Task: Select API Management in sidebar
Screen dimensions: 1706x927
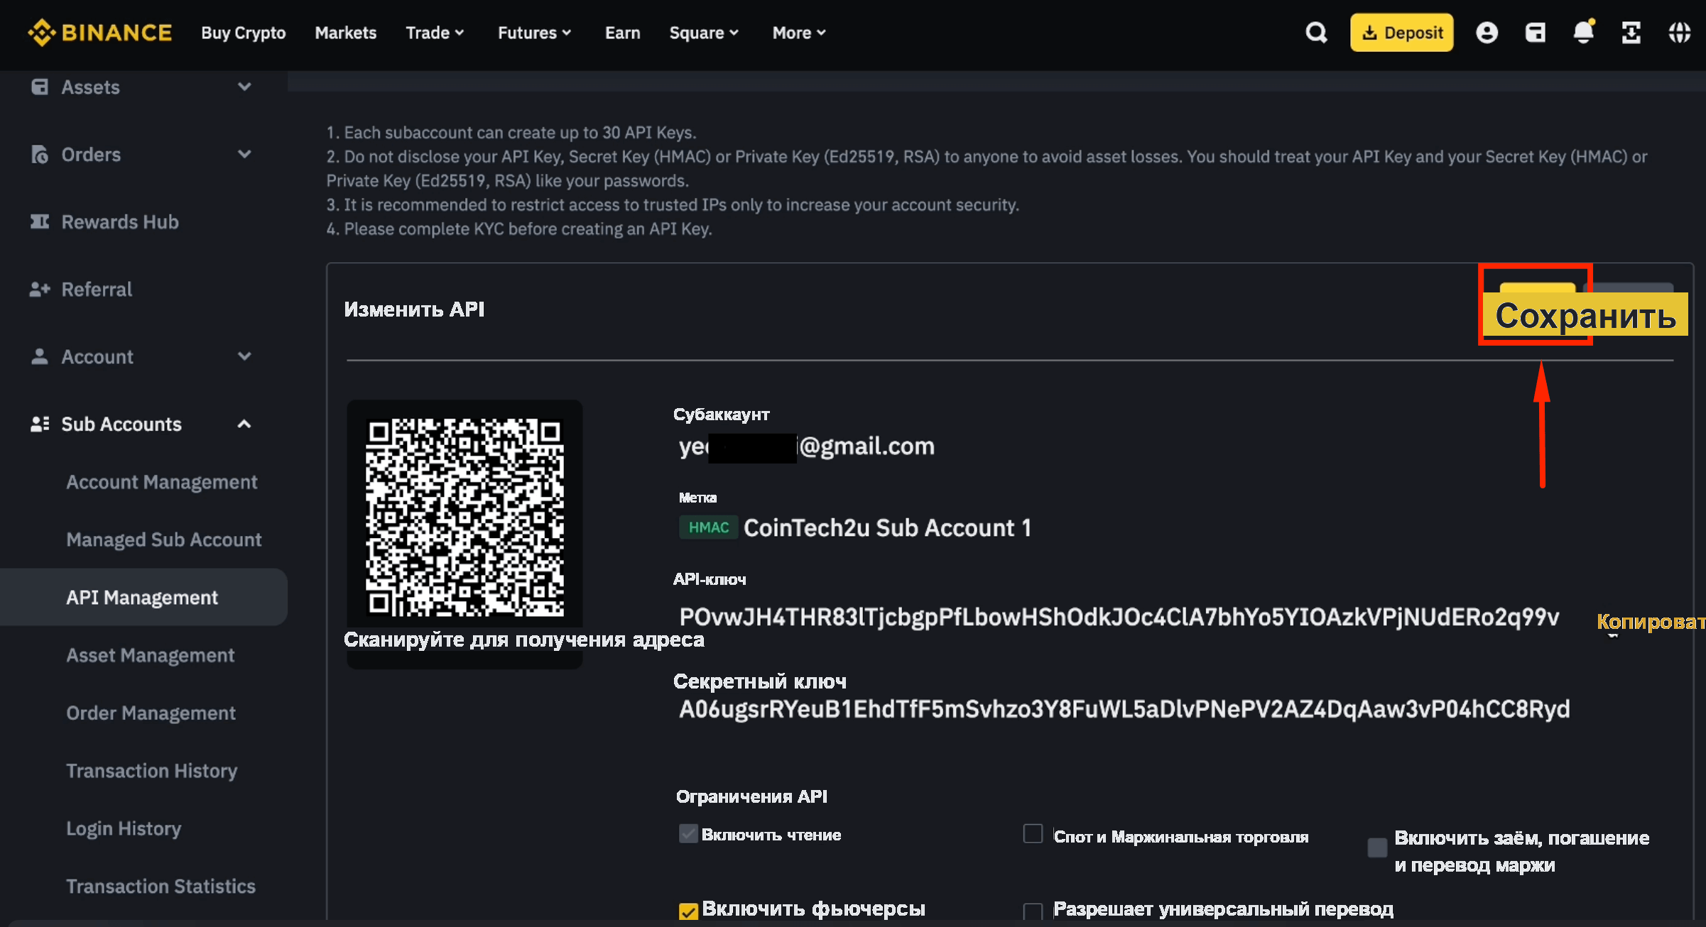Action: click(142, 597)
